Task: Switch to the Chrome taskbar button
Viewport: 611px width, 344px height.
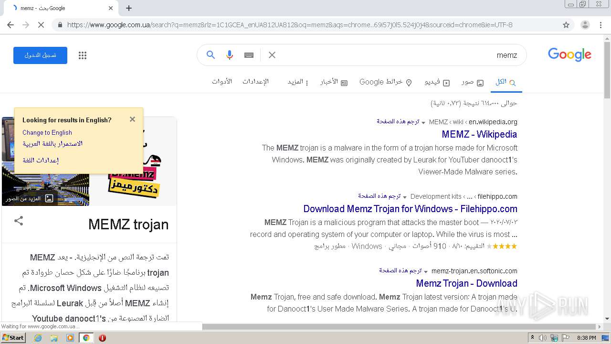Action: (86, 338)
